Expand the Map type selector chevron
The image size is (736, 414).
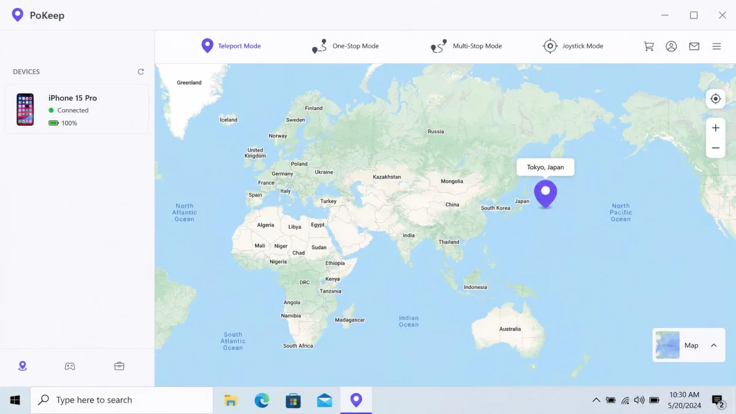713,345
